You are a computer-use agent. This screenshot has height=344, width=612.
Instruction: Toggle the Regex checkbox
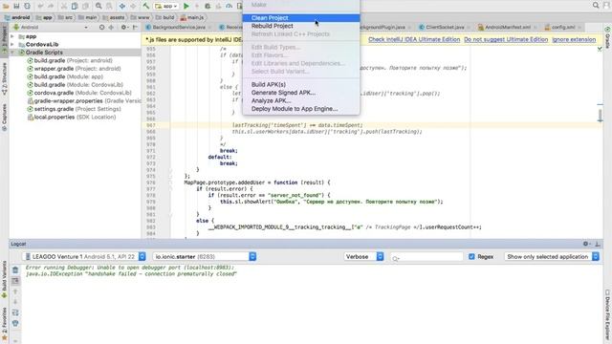pyautogui.click(x=471, y=256)
